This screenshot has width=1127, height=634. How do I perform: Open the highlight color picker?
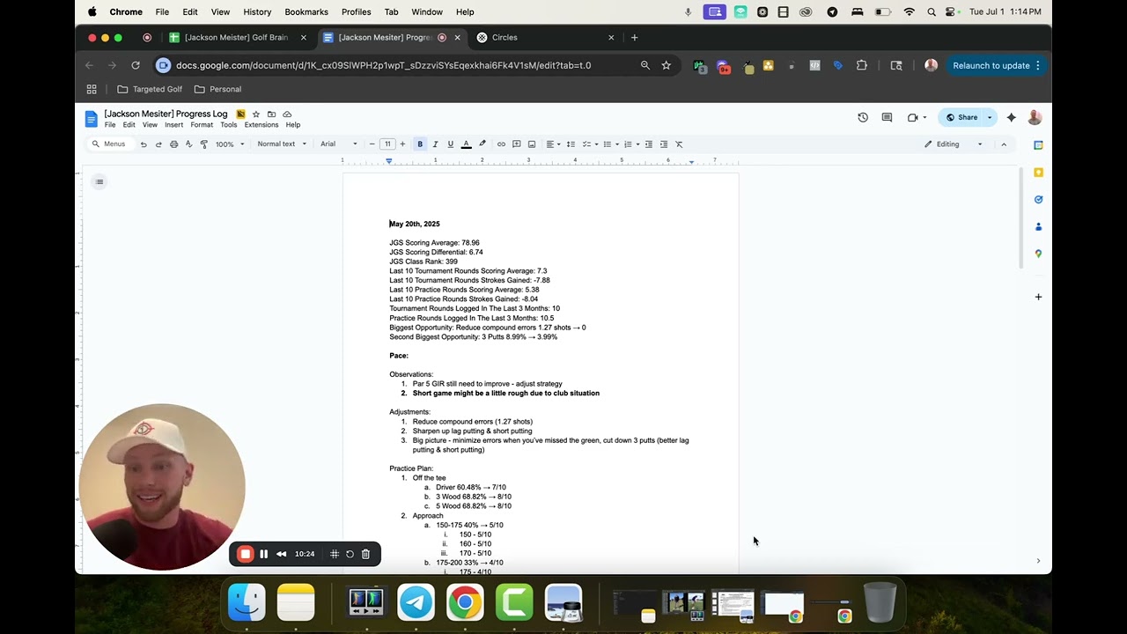tap(482, 144)
